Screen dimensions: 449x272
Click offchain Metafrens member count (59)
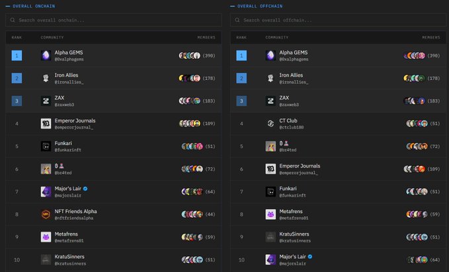435,214
